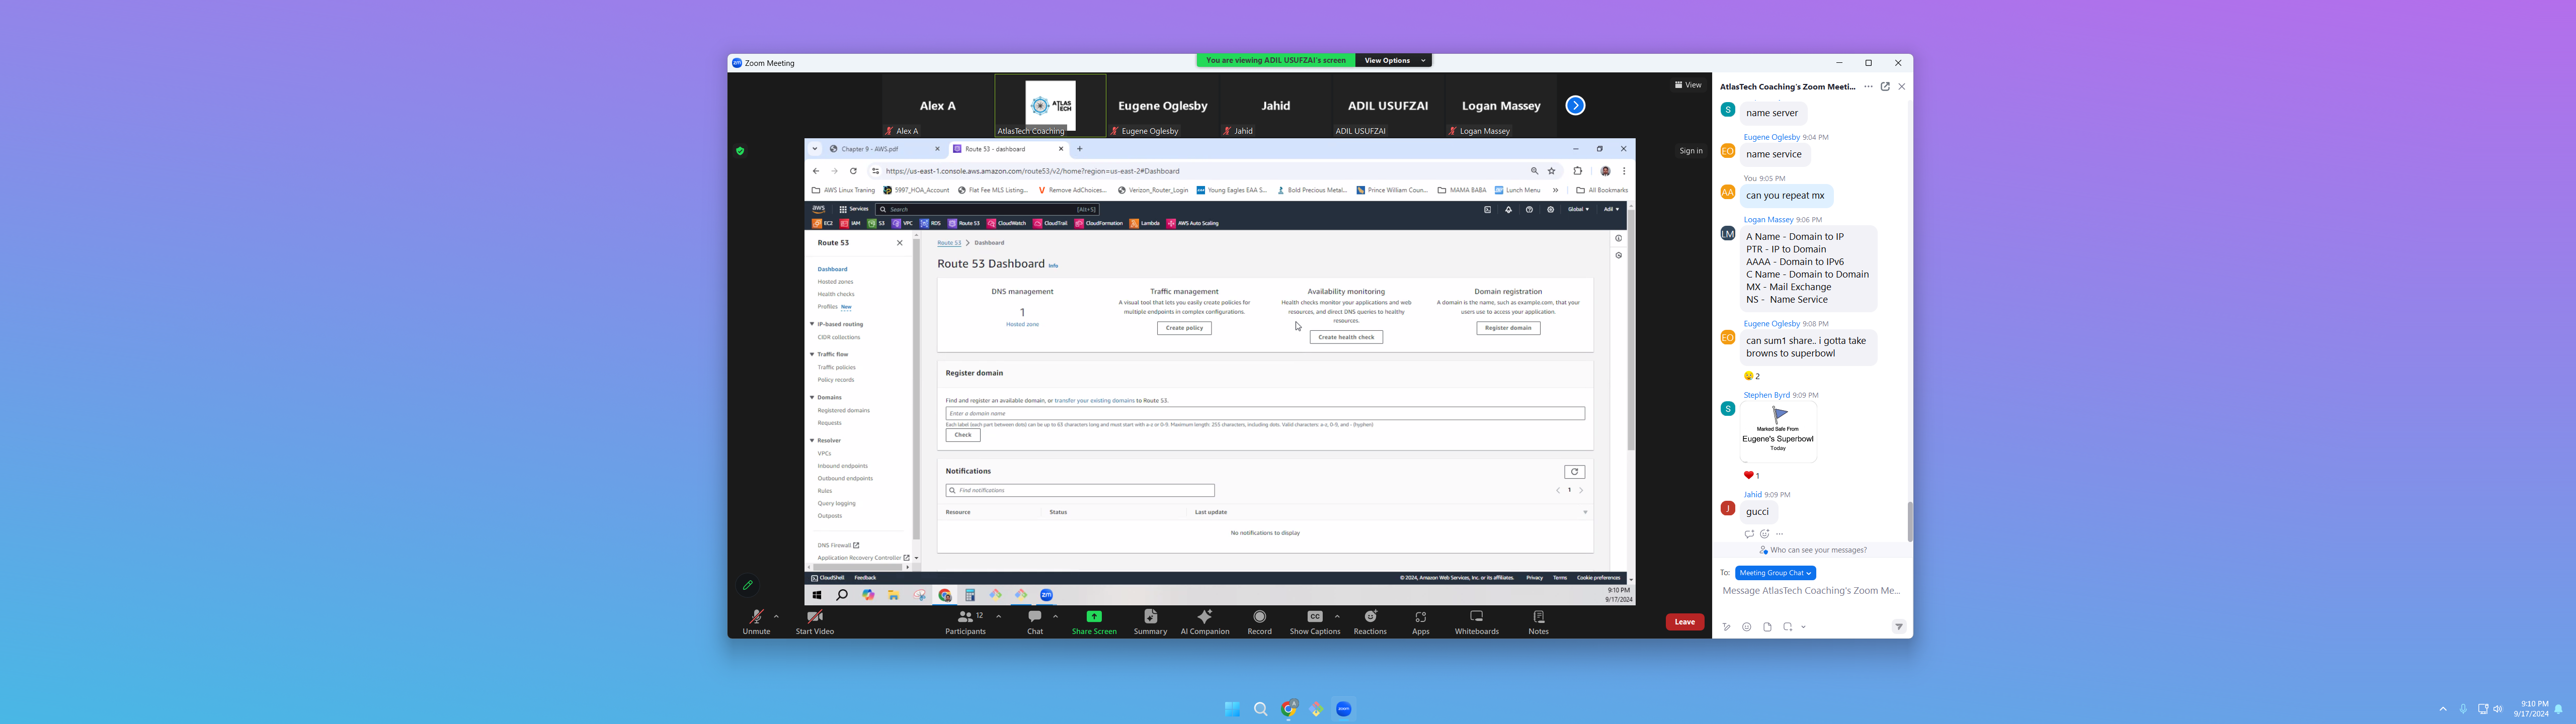
Task: Pop out the chat panel
Action: tap(1885, 87)
